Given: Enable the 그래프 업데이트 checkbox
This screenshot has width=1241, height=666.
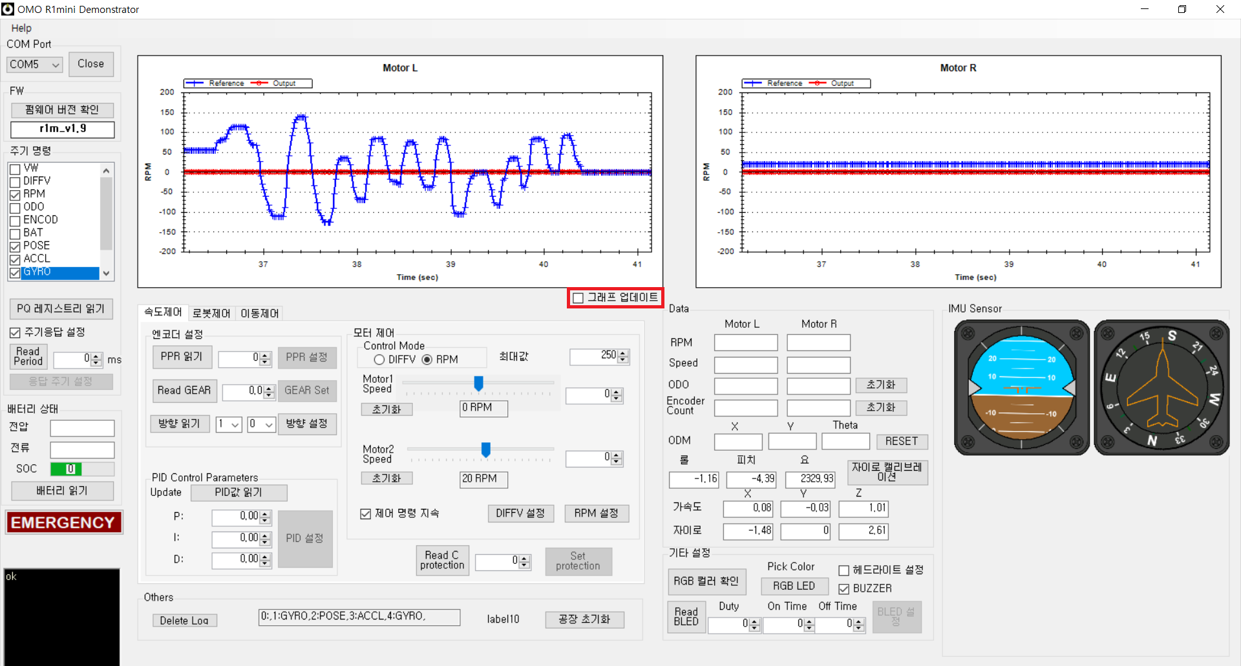Looking at the screenshot, I should click(578, 297).
